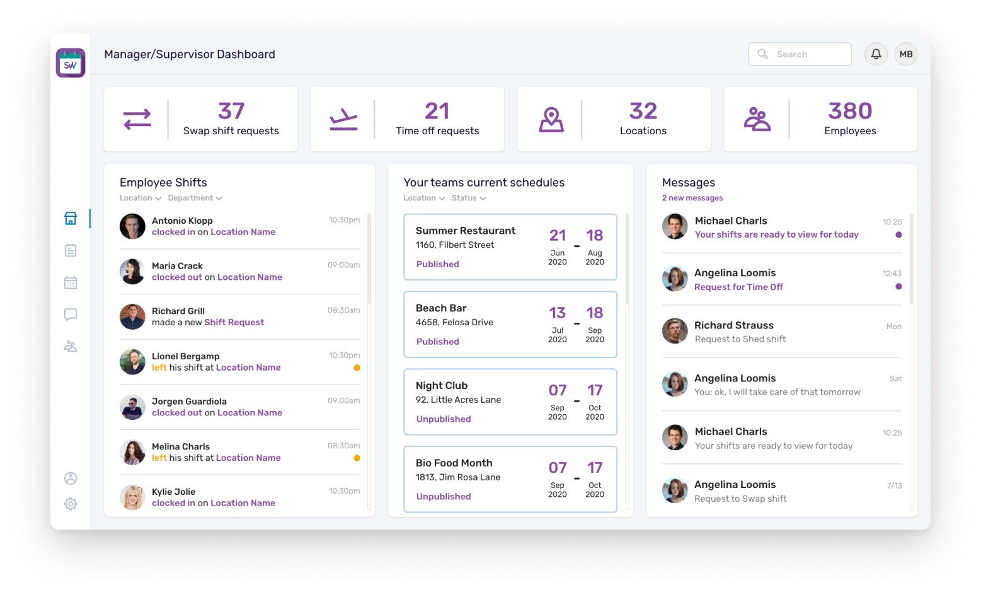
Task: Open the Night Club schedule card
Action: point(510,402)
